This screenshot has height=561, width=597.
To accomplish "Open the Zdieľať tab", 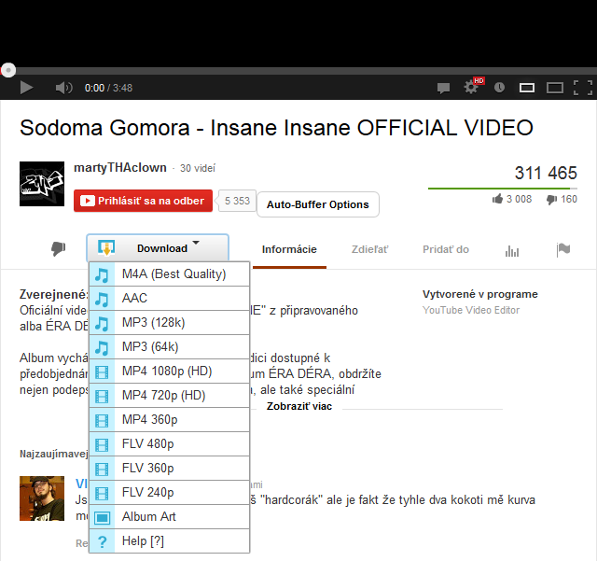I will tap(369, 249).
